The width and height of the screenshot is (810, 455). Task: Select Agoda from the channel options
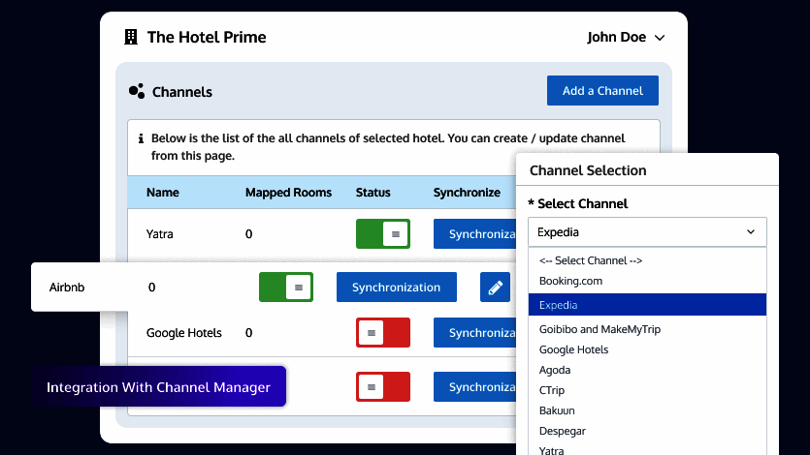click(555, 370)
